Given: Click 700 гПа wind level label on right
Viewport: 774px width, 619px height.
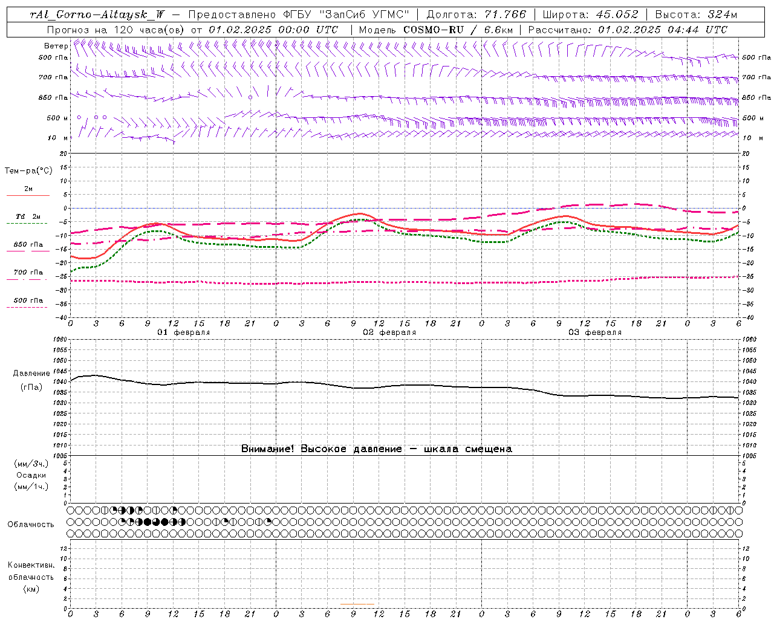Looking at the screenshot, I should 756,77.
